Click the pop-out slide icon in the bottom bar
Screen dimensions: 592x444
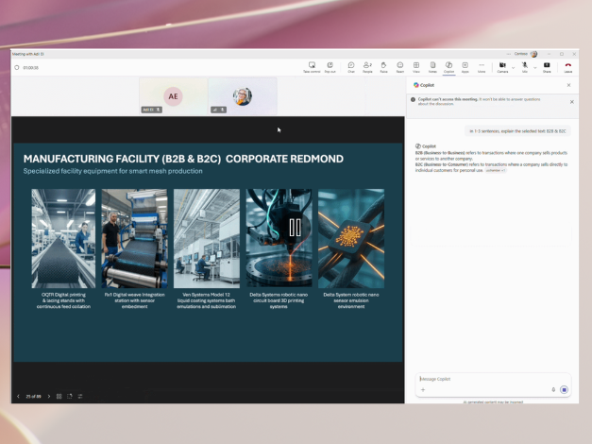[70, 397]
